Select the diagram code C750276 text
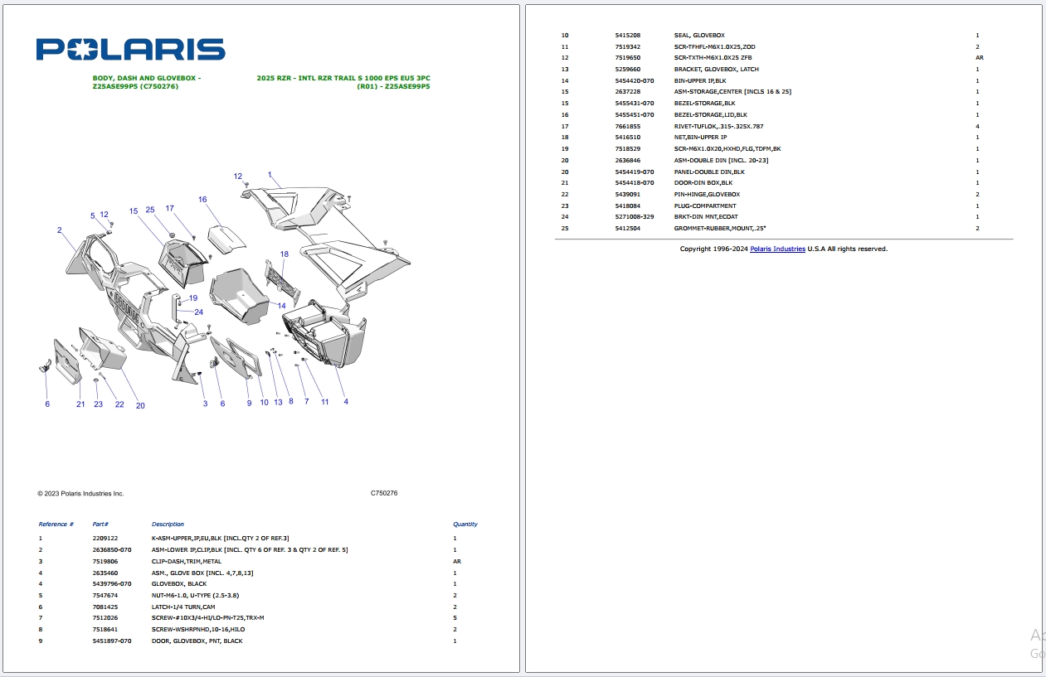 click(x=384, y=492)
